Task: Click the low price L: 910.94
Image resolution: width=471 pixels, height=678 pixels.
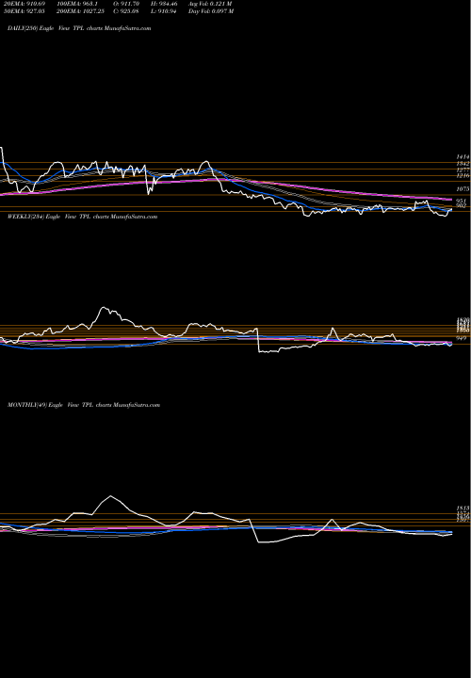Action: [x=164, y=11]
